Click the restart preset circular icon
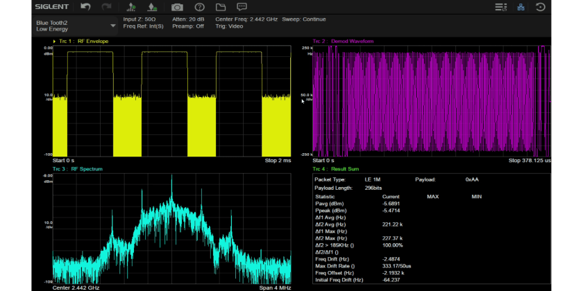This screenshot has width=583, height=291. 540,7
